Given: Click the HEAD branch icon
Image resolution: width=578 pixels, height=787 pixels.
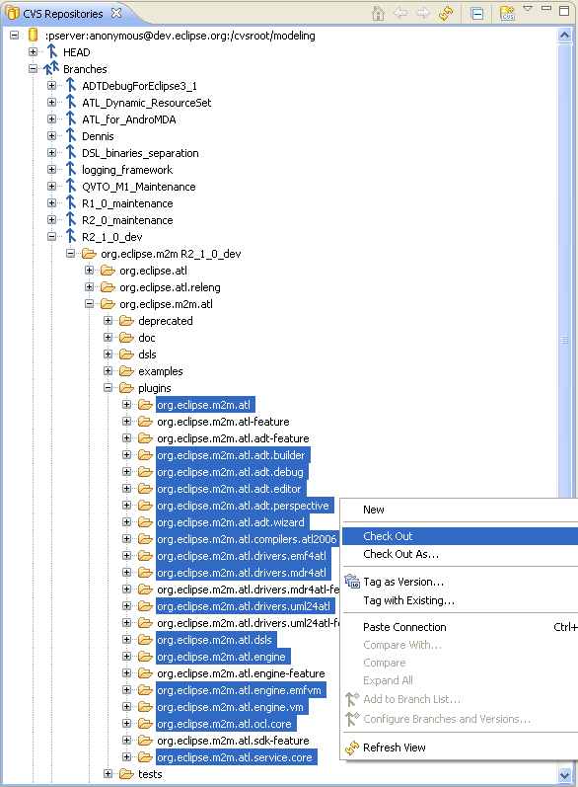Looking at the screenshot, I should point(51,51).
